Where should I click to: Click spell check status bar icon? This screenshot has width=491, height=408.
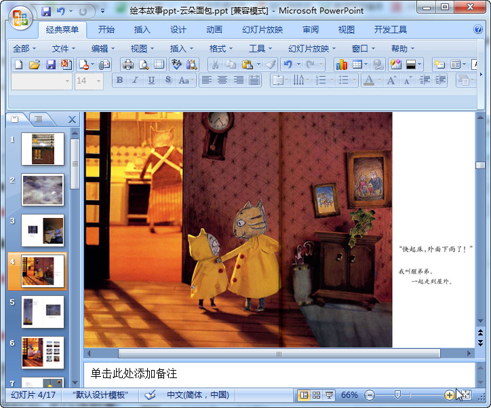150,395
